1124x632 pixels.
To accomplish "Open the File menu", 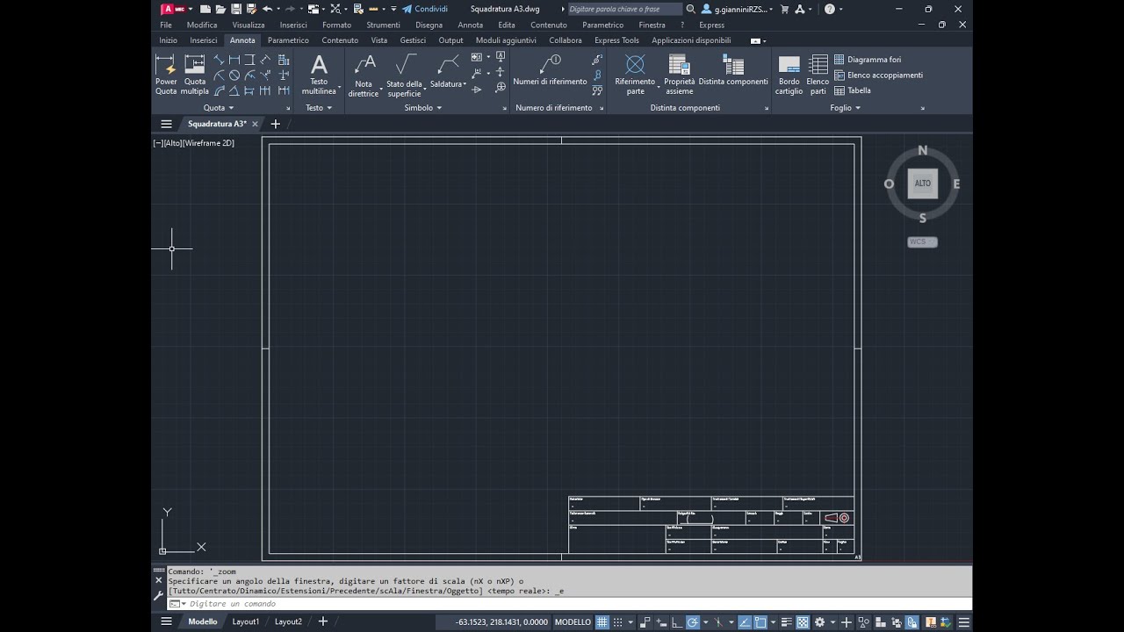I will [166, 25].
